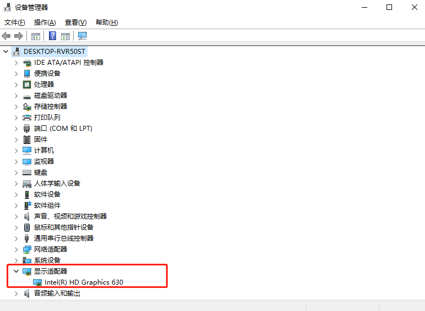Close the 设备管理器 window
This screenshot has height=311, width=425.
coord(414,7)
